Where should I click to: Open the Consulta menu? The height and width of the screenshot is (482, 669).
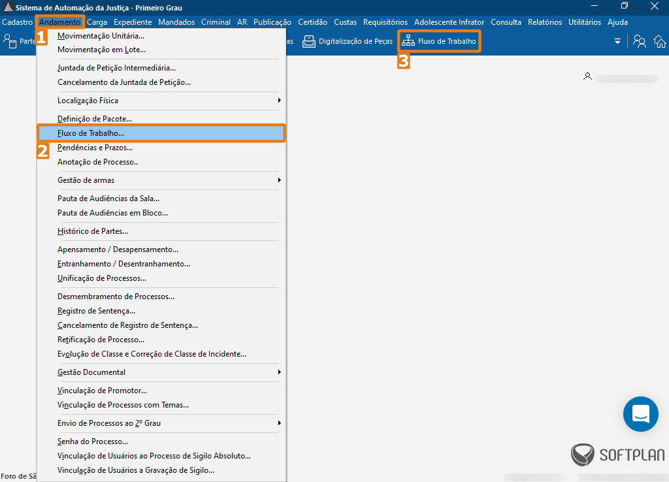click(506, 22)
